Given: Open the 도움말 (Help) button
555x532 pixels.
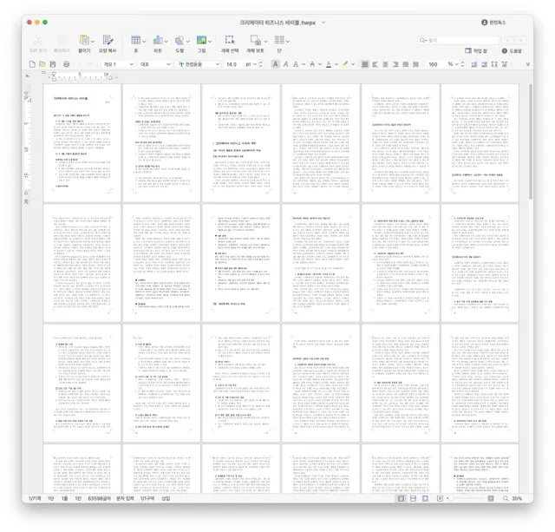Looking at the screenshot, I should pos(512,50).
